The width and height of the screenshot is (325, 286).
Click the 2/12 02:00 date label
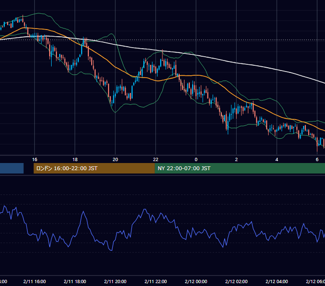[x=236, y=281]
